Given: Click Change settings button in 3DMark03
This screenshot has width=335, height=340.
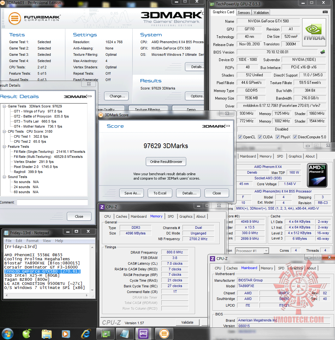Looking at the screenshot, I should [117, 96].
